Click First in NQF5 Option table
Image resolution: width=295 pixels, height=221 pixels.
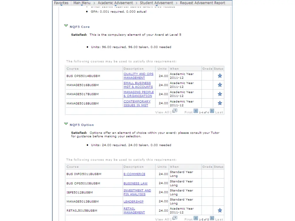pos(188,219)
